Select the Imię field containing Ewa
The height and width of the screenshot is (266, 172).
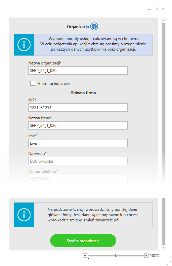coord(78,143)
